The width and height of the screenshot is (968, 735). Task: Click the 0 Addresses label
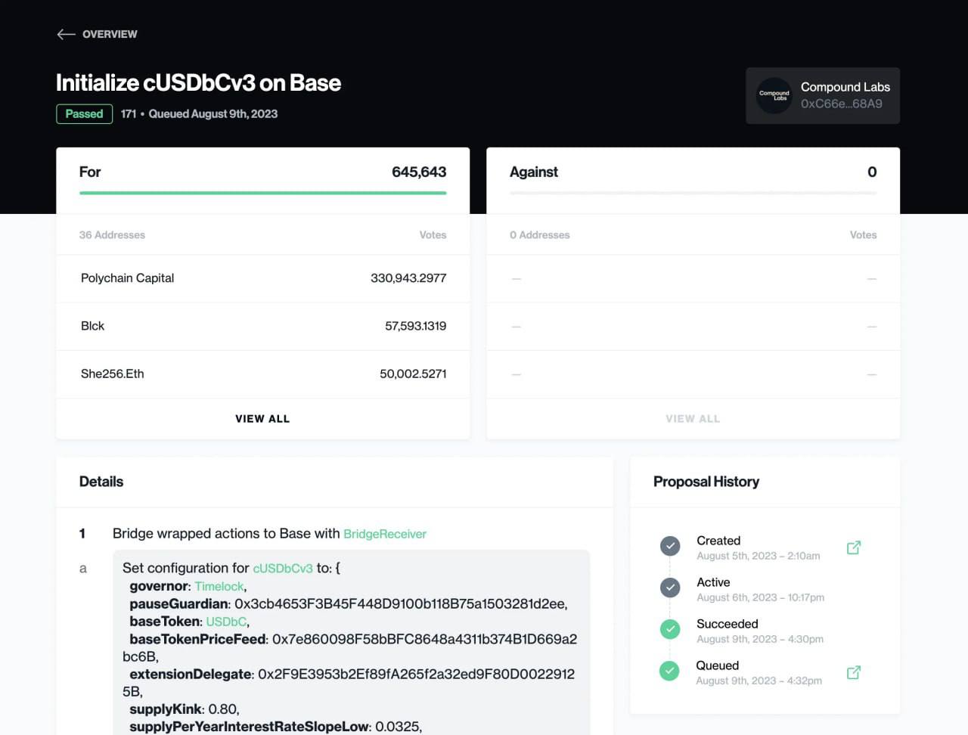tap(540, 235)
